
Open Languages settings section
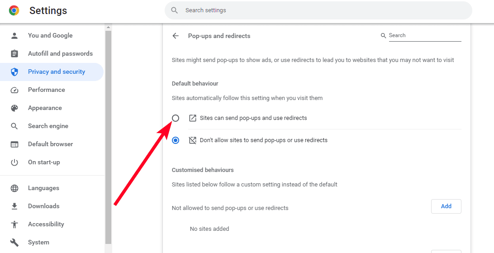(x=43, y=188)
